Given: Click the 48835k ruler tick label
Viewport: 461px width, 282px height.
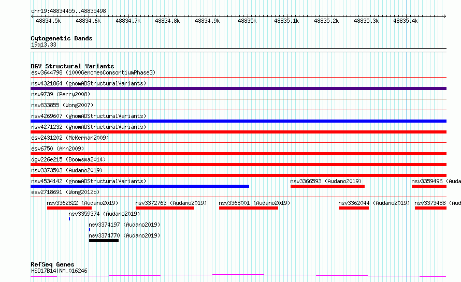Looking at the screenshot, I should pos(247,21).
